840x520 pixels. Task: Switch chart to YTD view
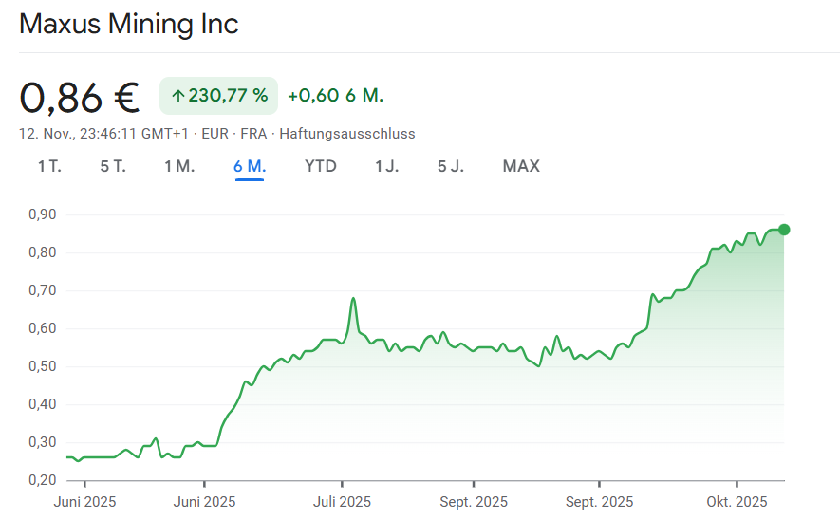click(320, 166)
